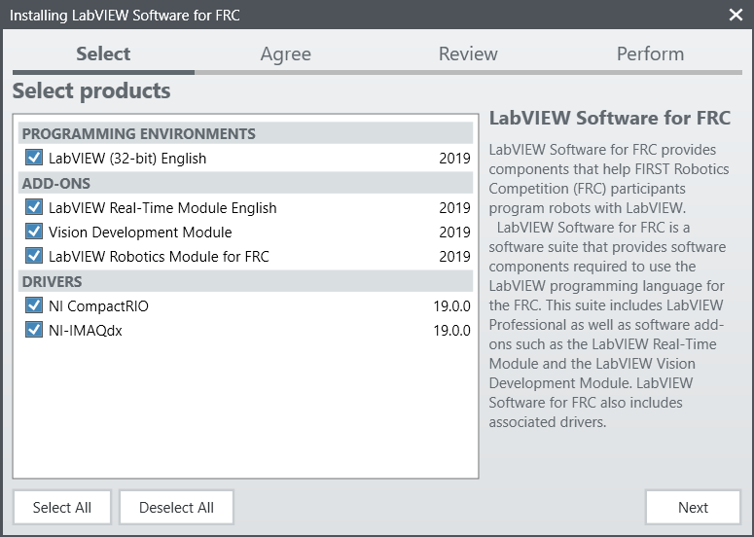Click the 2019 version of Vision Development Module
754x537 pixels.
pyautogui.click(x=454, y=233)
